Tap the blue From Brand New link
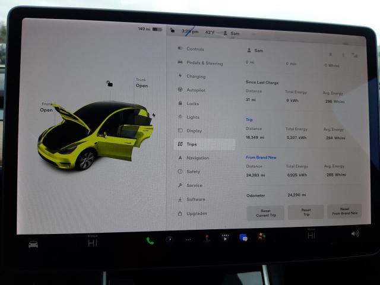Screen dimensions: 380x285 261,157
